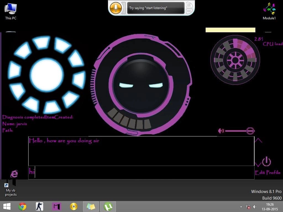Open the Windows Start menu
This screenshot has height=212, width=283.
[6, 206]
